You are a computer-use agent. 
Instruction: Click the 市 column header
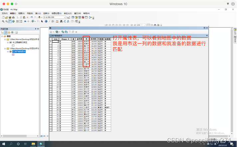(86, 39)
